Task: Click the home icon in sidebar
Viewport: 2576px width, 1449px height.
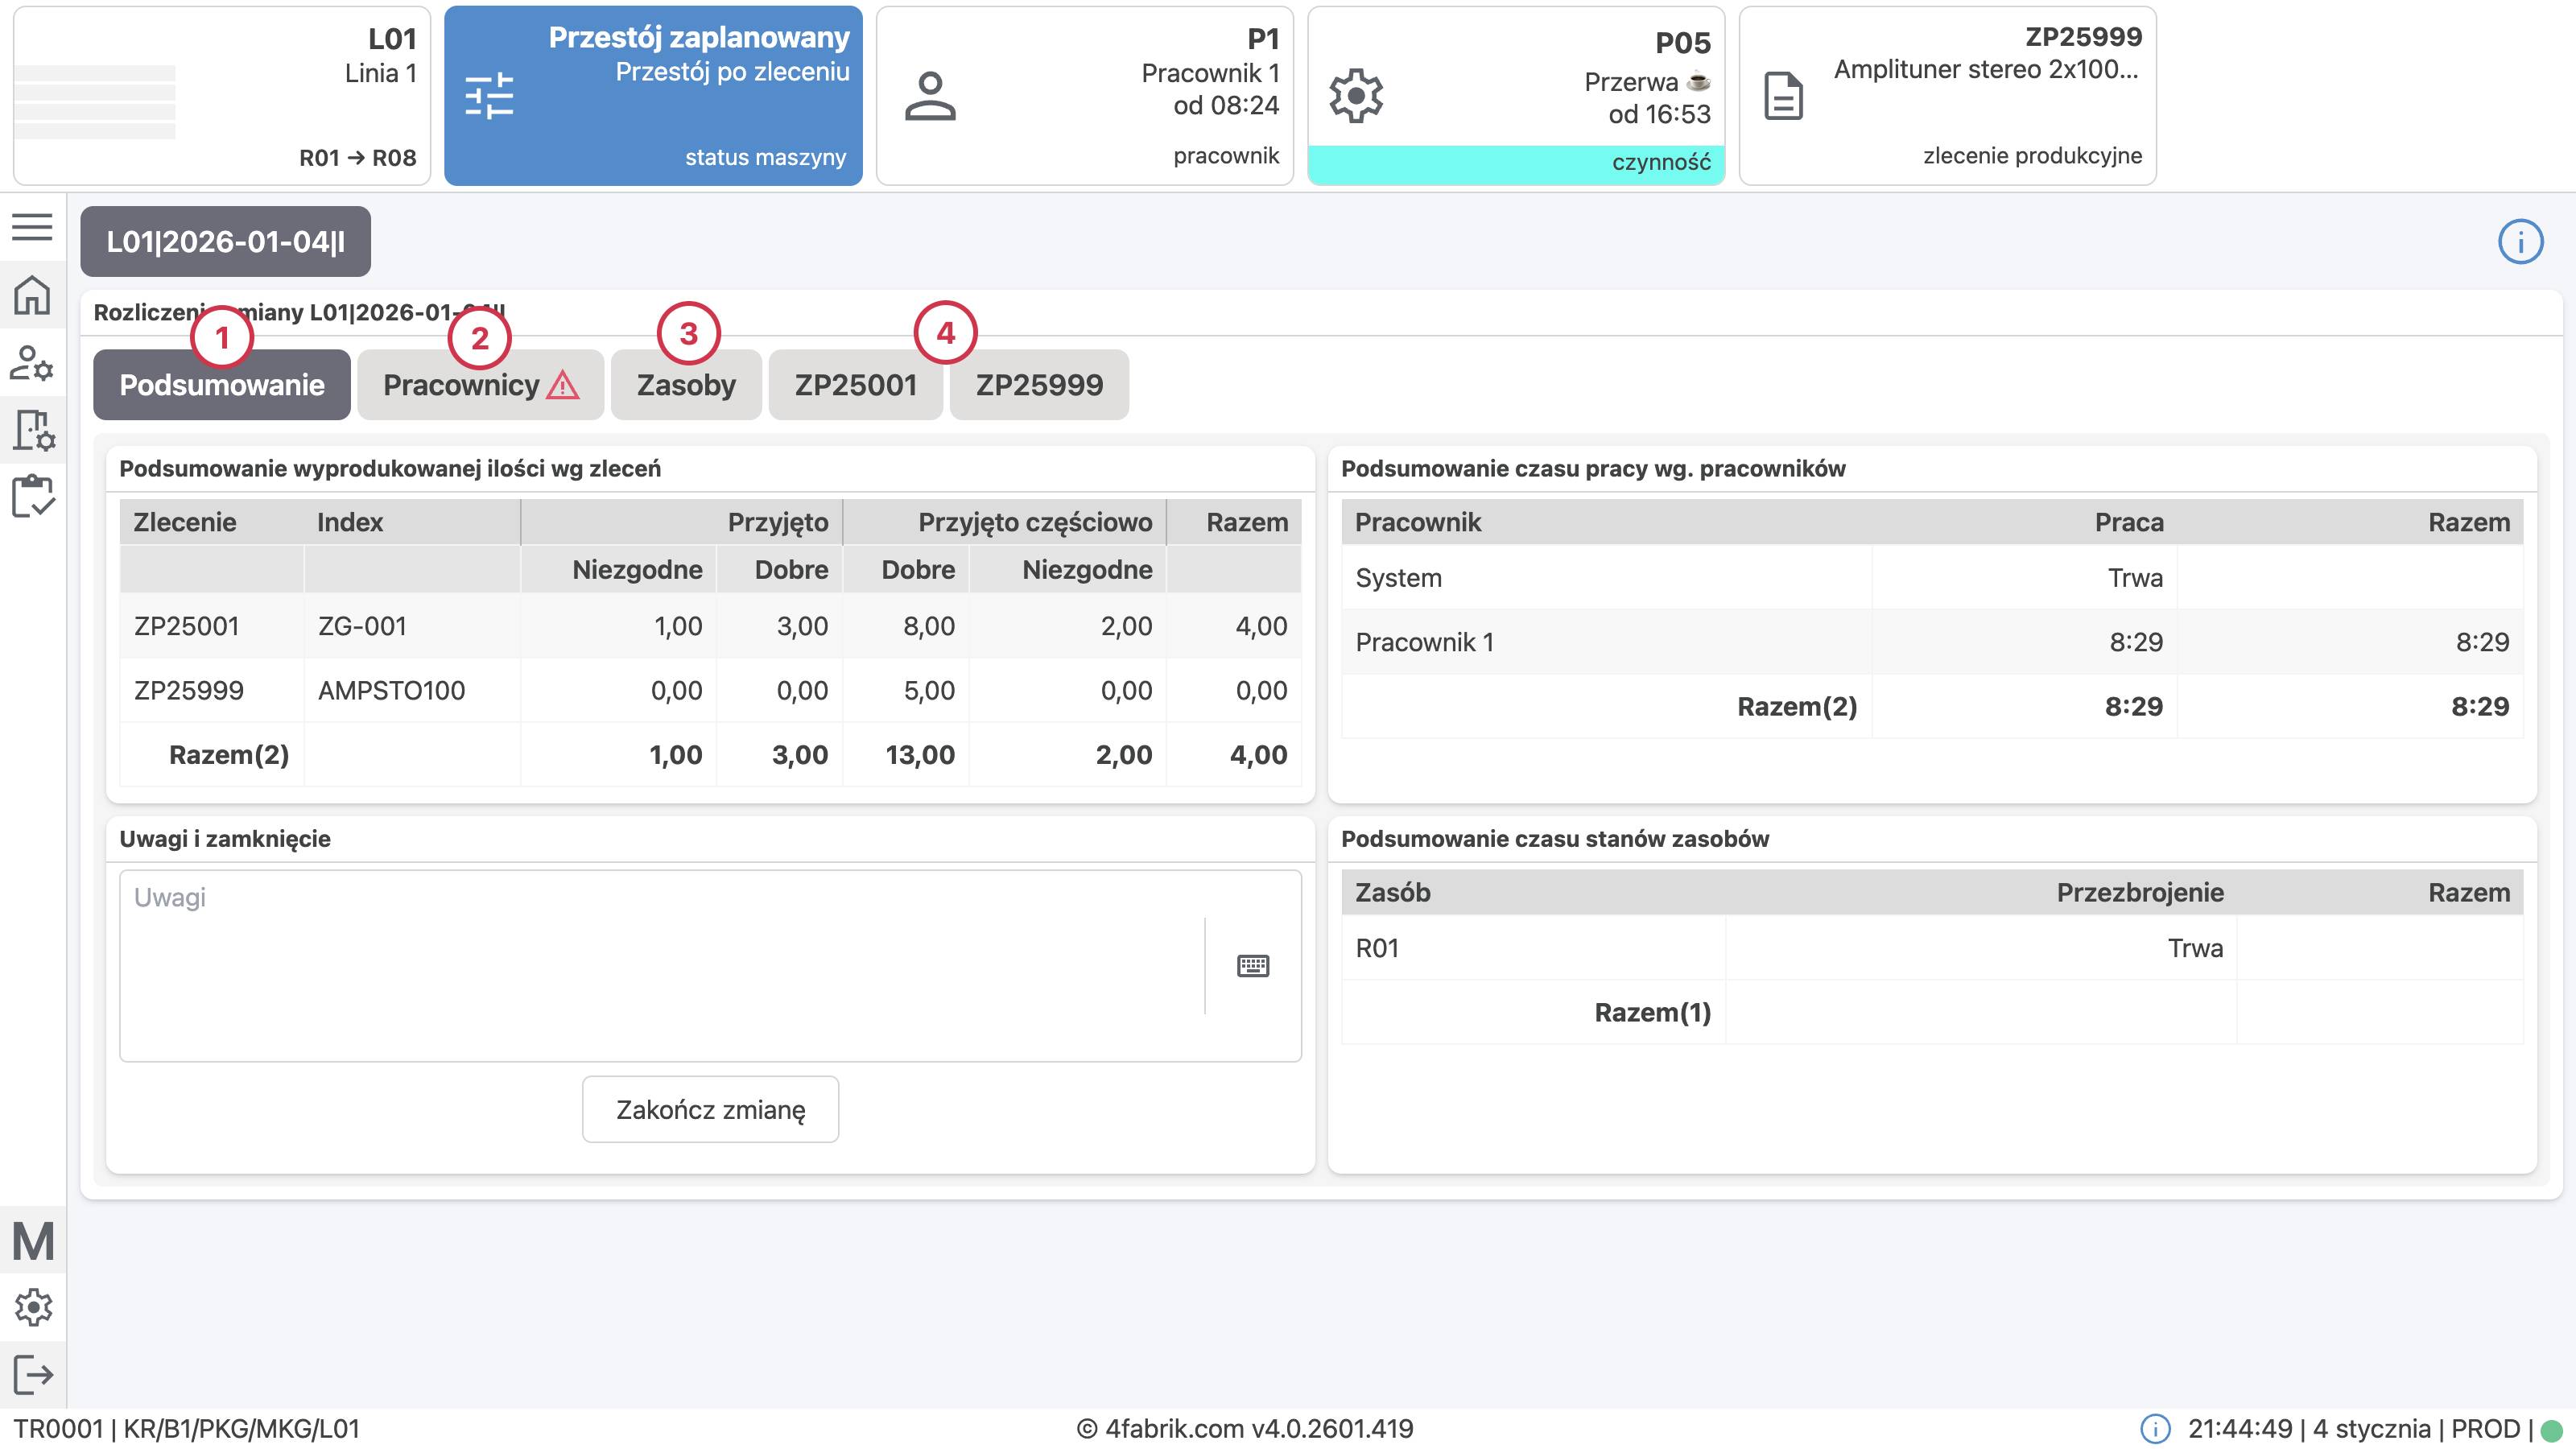Action: pyautogui.click(x=32, y=295)
